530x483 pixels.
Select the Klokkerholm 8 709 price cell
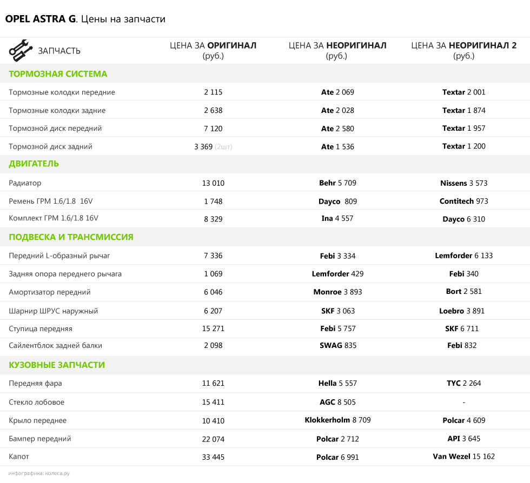click(337, 420)
